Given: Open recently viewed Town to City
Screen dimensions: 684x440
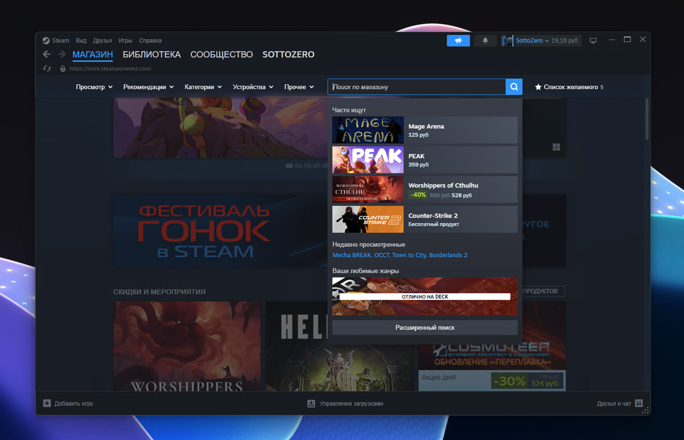Looking at the screenshot, I should [409, 255].
